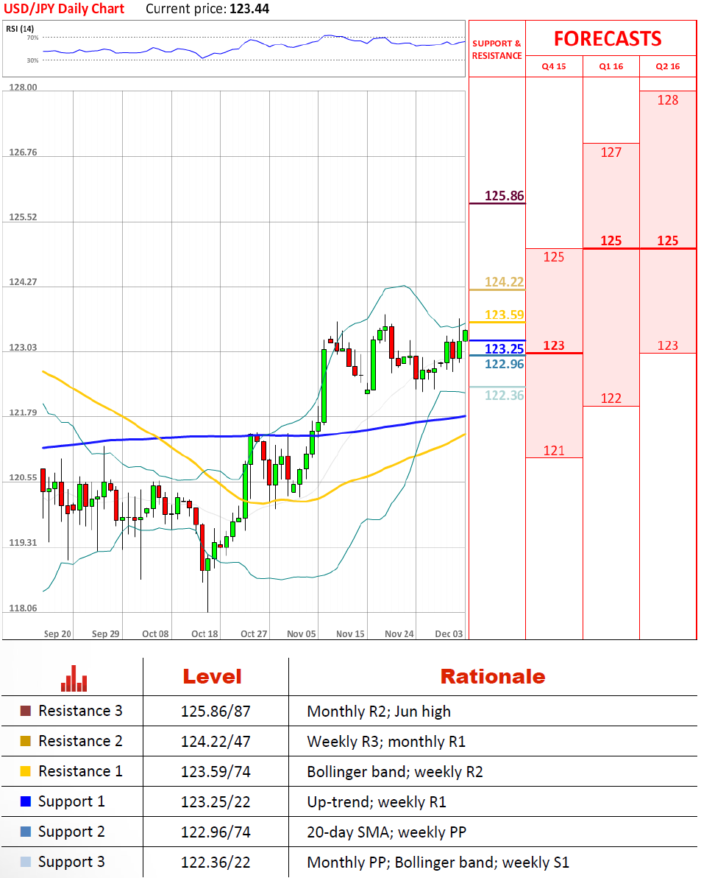Click the Dec 03 date axis label
This screenshot has height=878, width=701.
coord(449,634)
